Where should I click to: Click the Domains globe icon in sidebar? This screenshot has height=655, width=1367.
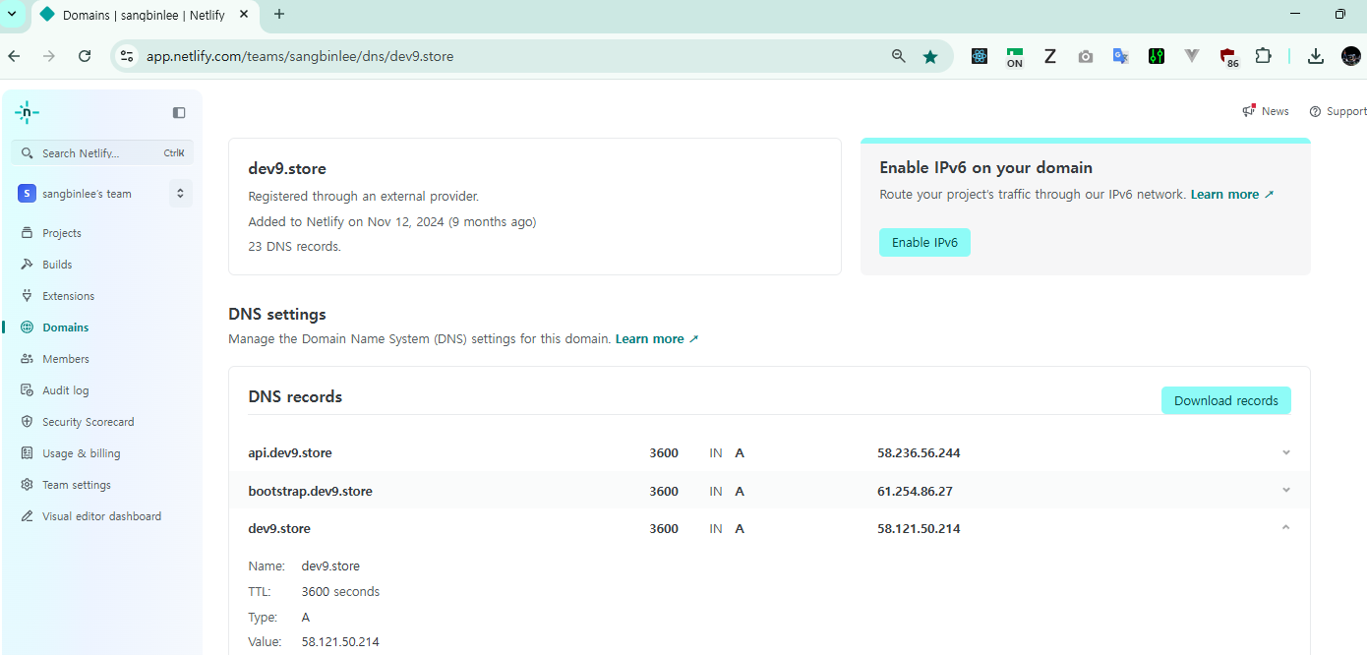27,327
